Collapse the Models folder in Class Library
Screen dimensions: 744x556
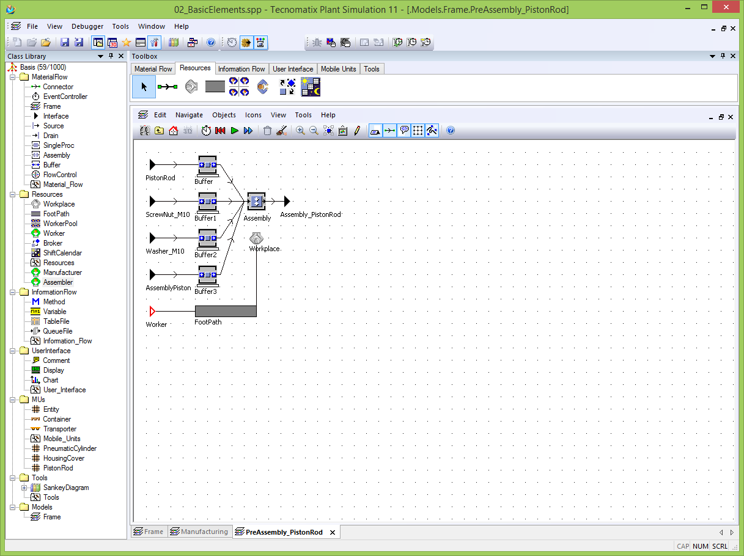(13, 507)
